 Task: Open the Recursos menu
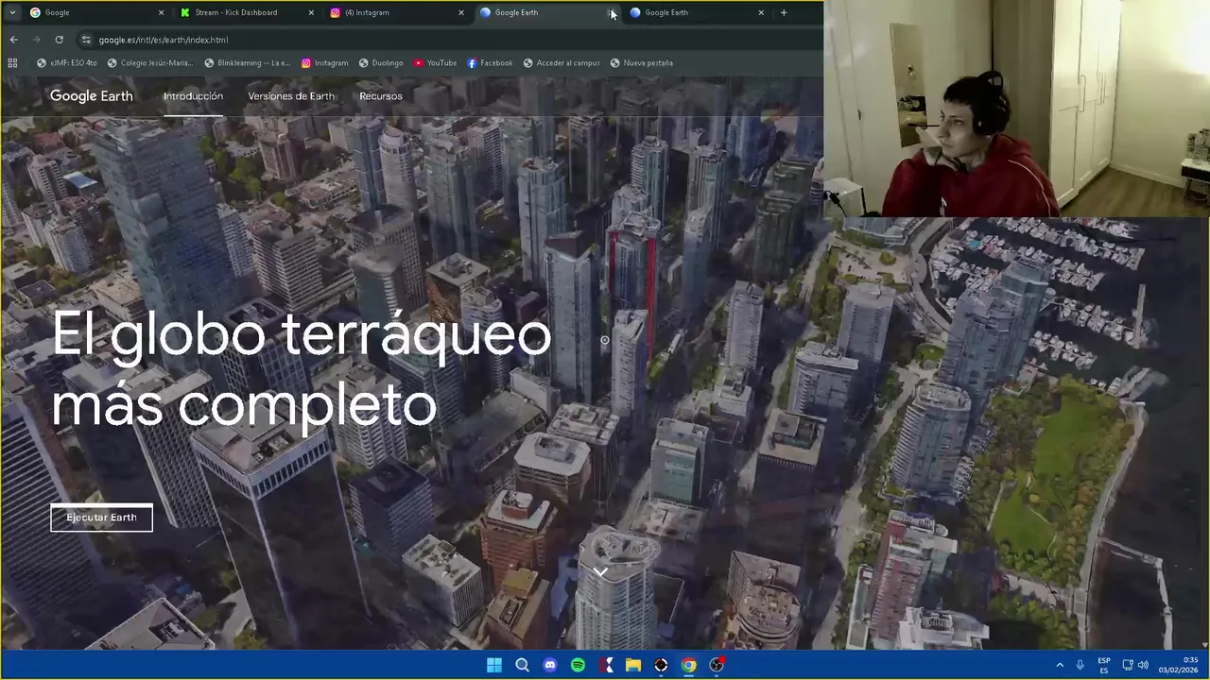pyautogui.click(x=381, y=96)
